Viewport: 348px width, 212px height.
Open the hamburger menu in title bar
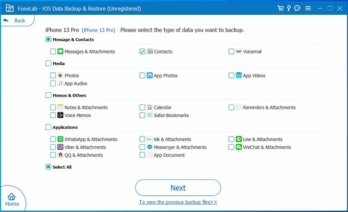point(307,9)
